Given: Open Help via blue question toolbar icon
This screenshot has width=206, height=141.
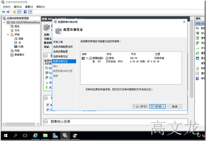Looking at the screenshot, I should [25, 12].
